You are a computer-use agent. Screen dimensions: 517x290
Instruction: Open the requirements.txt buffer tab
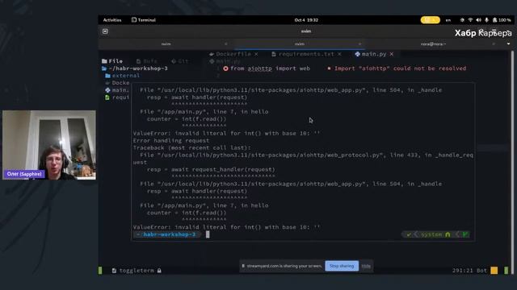[x=306, y=54]
